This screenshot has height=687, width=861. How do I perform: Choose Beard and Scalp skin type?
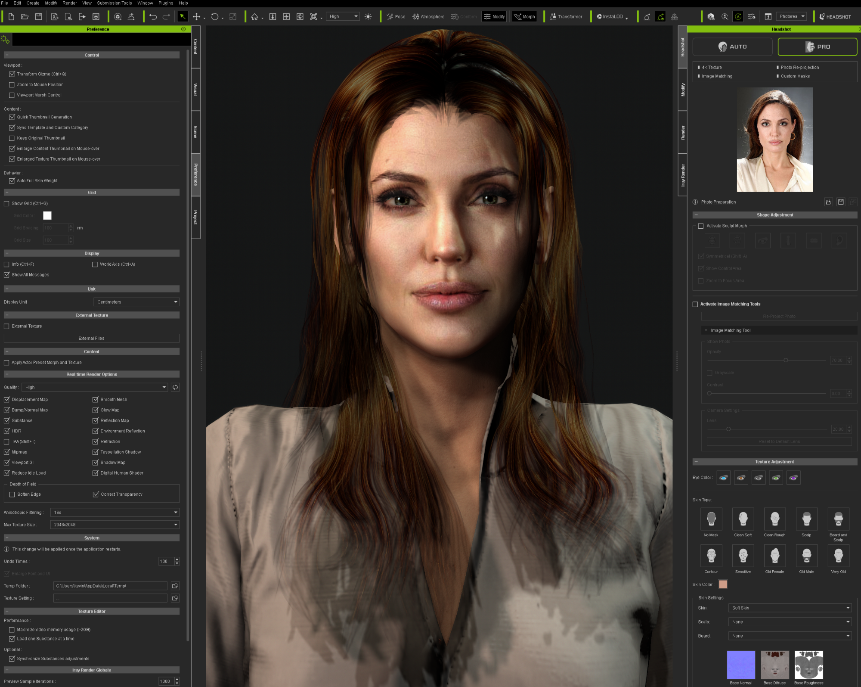coord(839,519)
